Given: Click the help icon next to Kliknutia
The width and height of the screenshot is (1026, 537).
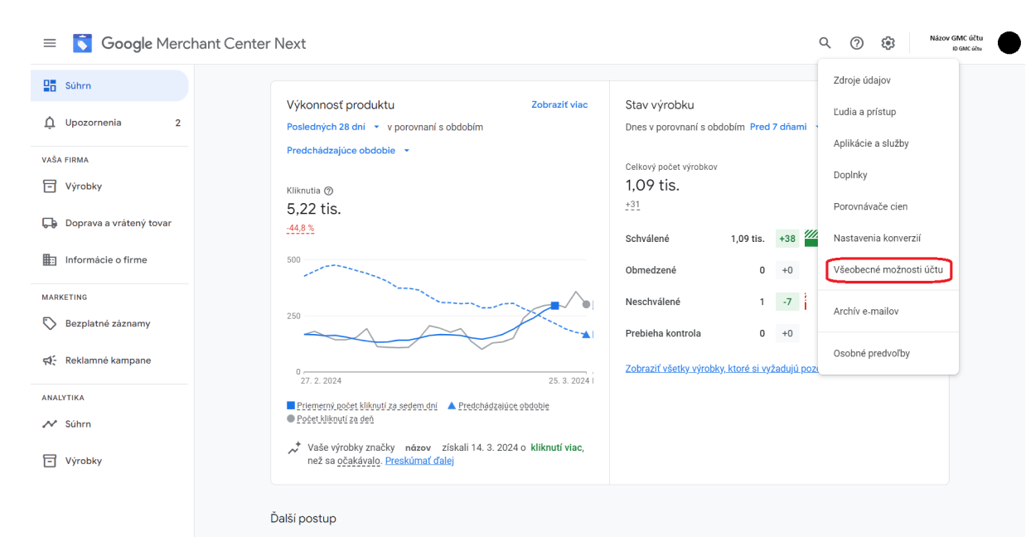Looking at the screenshot, I should (329, 191).
